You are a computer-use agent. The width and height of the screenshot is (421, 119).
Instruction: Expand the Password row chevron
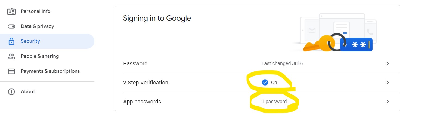pyautogui.click(x=388, y=63)
